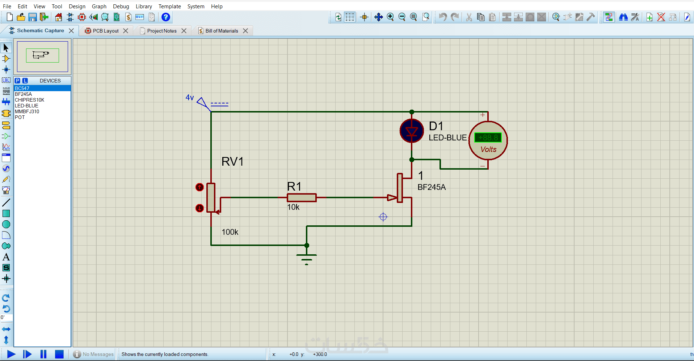Open the Design menu

point(77,6)
